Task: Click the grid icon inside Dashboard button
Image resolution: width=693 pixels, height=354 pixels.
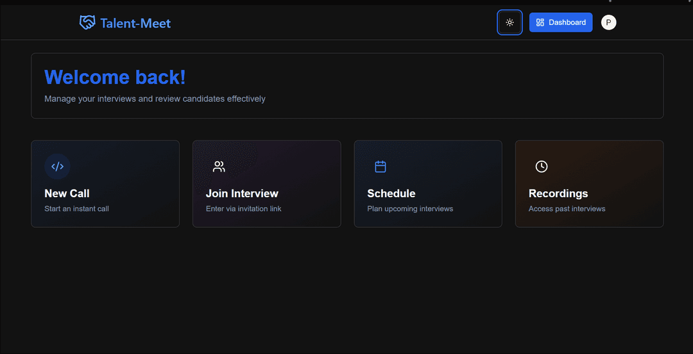Action: click(x=540, y=22)
